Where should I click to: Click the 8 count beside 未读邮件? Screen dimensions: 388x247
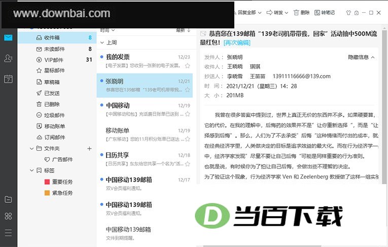[90, 49]
